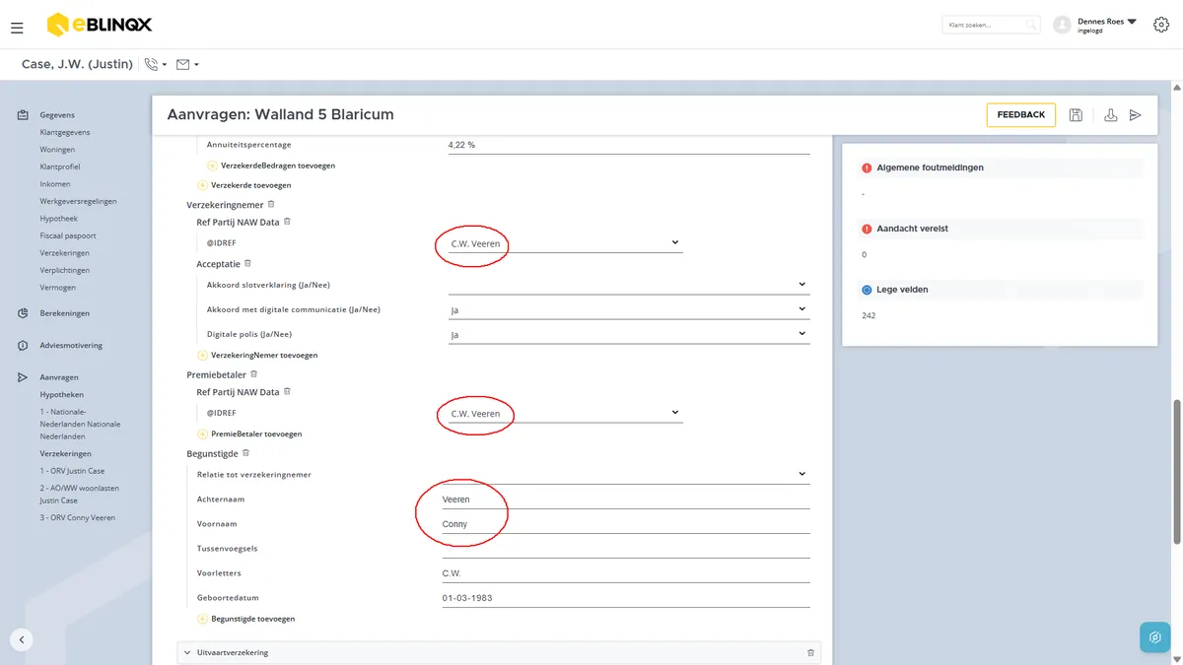The height and width of the screenshot is (665, 1183).
Task: Open the Akkoord slotverklaring dropdown
Action: (628, 285)
